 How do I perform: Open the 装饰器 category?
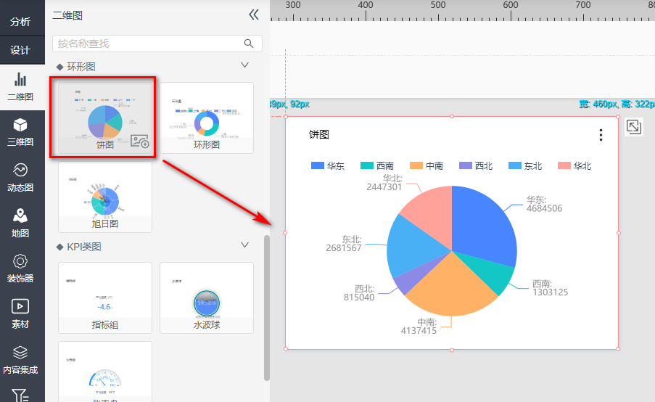(x=20, y=268)
